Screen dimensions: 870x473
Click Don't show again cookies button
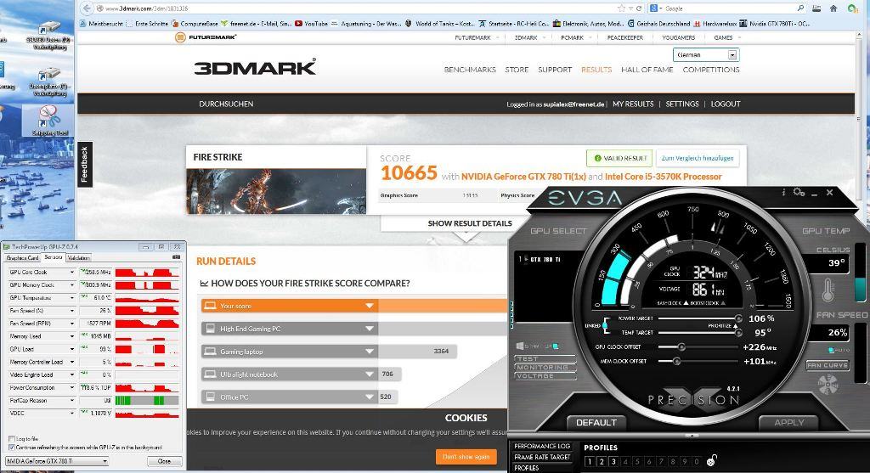point(466,456)
